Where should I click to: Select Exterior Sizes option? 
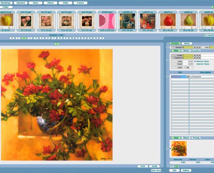click(x=203, y=64)
